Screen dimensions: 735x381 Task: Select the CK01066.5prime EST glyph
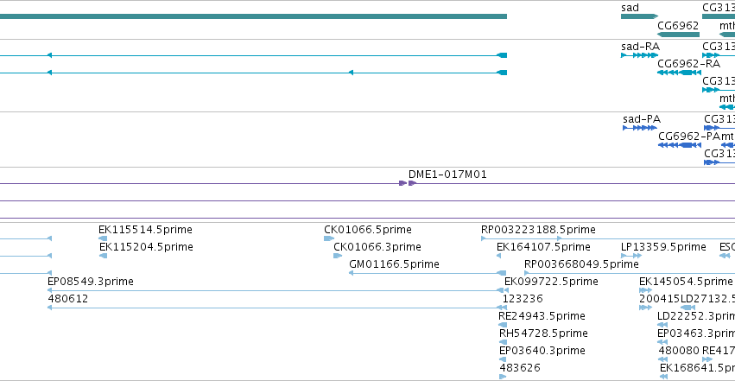[329, 238]
